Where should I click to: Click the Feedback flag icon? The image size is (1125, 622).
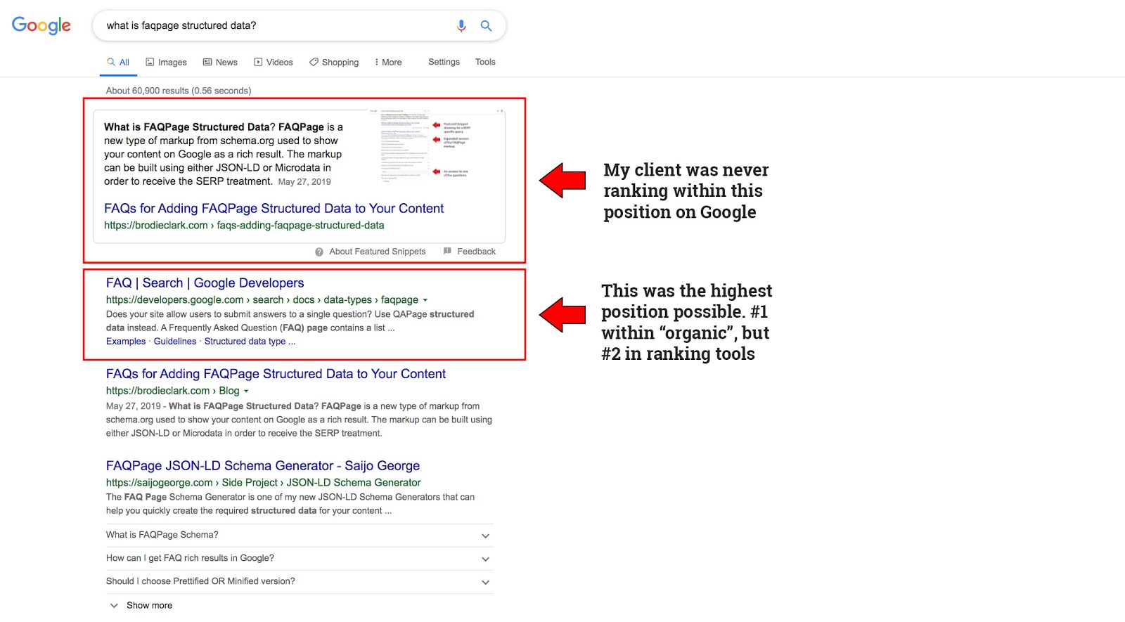click(447, 251)
